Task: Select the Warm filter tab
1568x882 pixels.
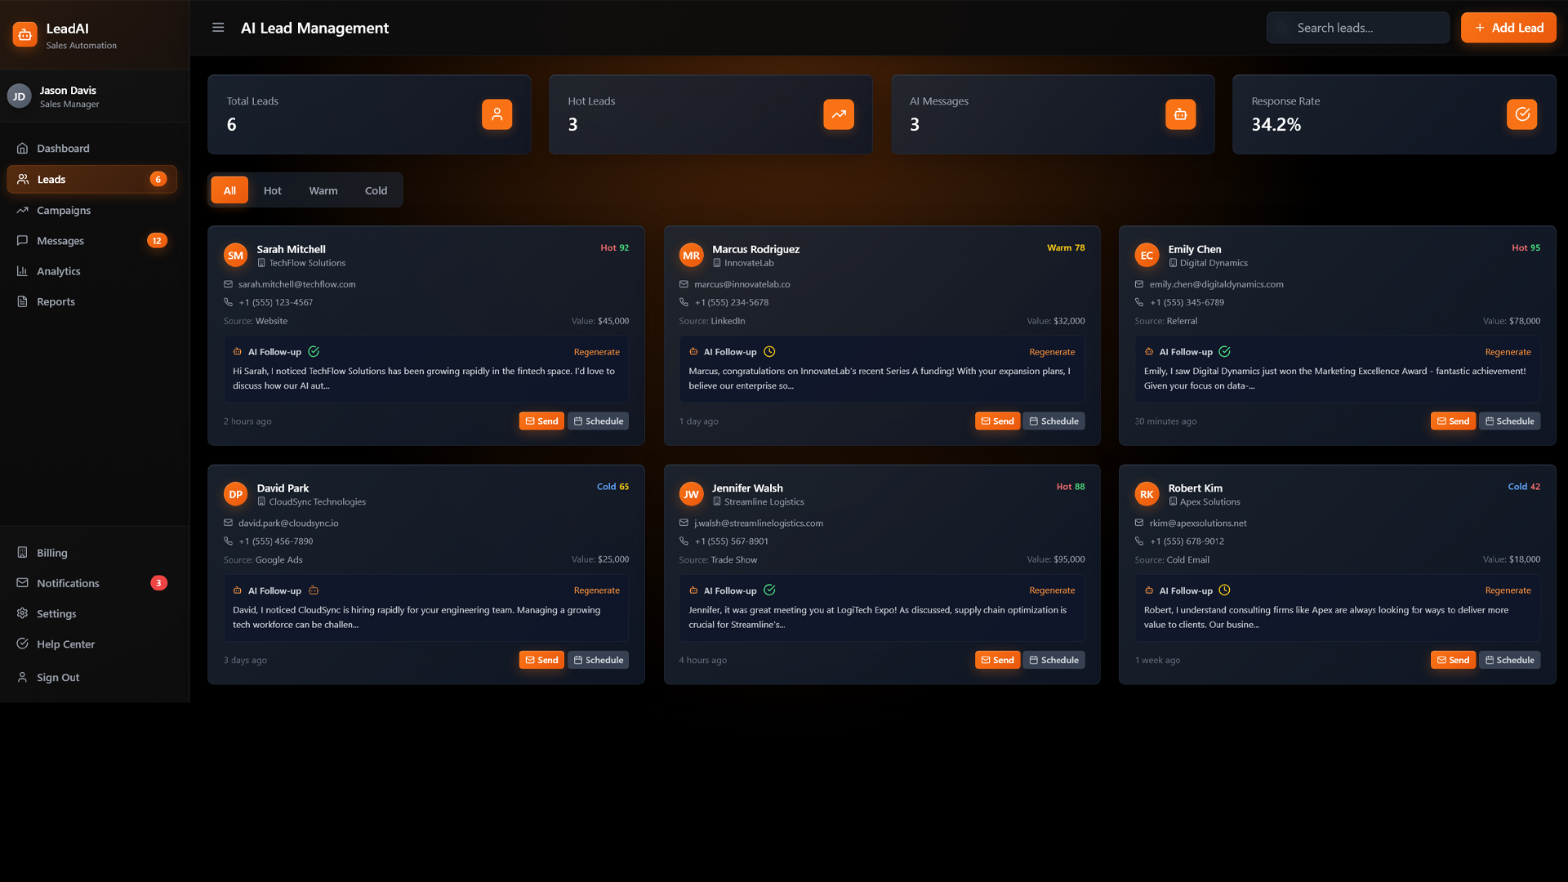Action: pyautogui.click(x=323, y=190)
